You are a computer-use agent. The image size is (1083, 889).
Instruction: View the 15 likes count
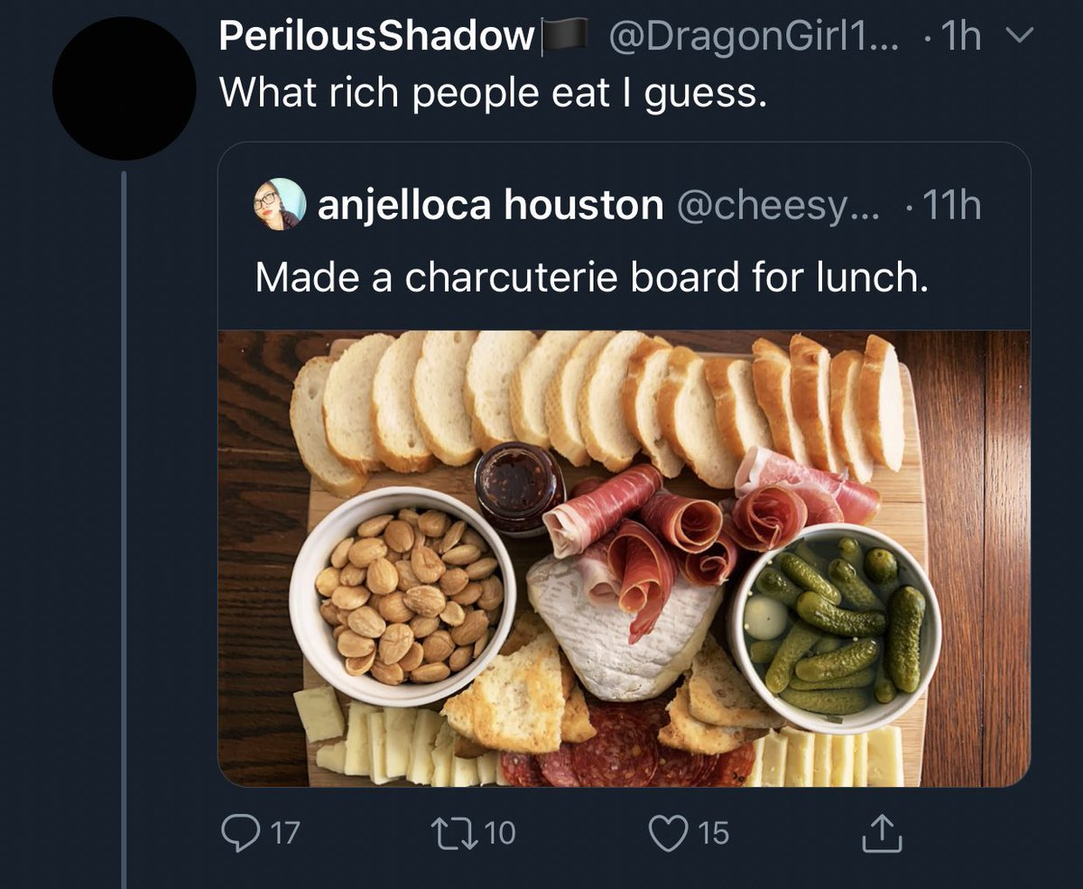coord(713,832)
